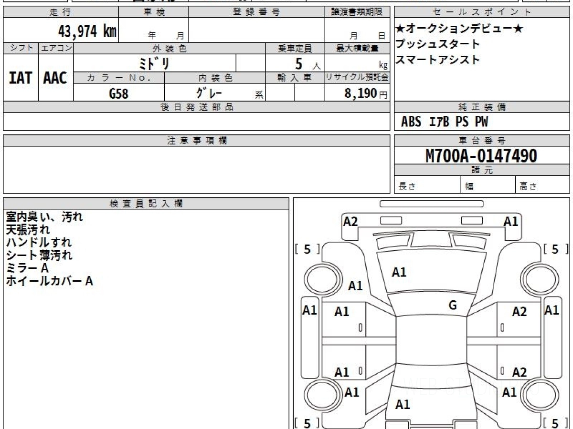The image size is (573, 429).
Task: Click the 諸元 header
Action: [482, 170]
